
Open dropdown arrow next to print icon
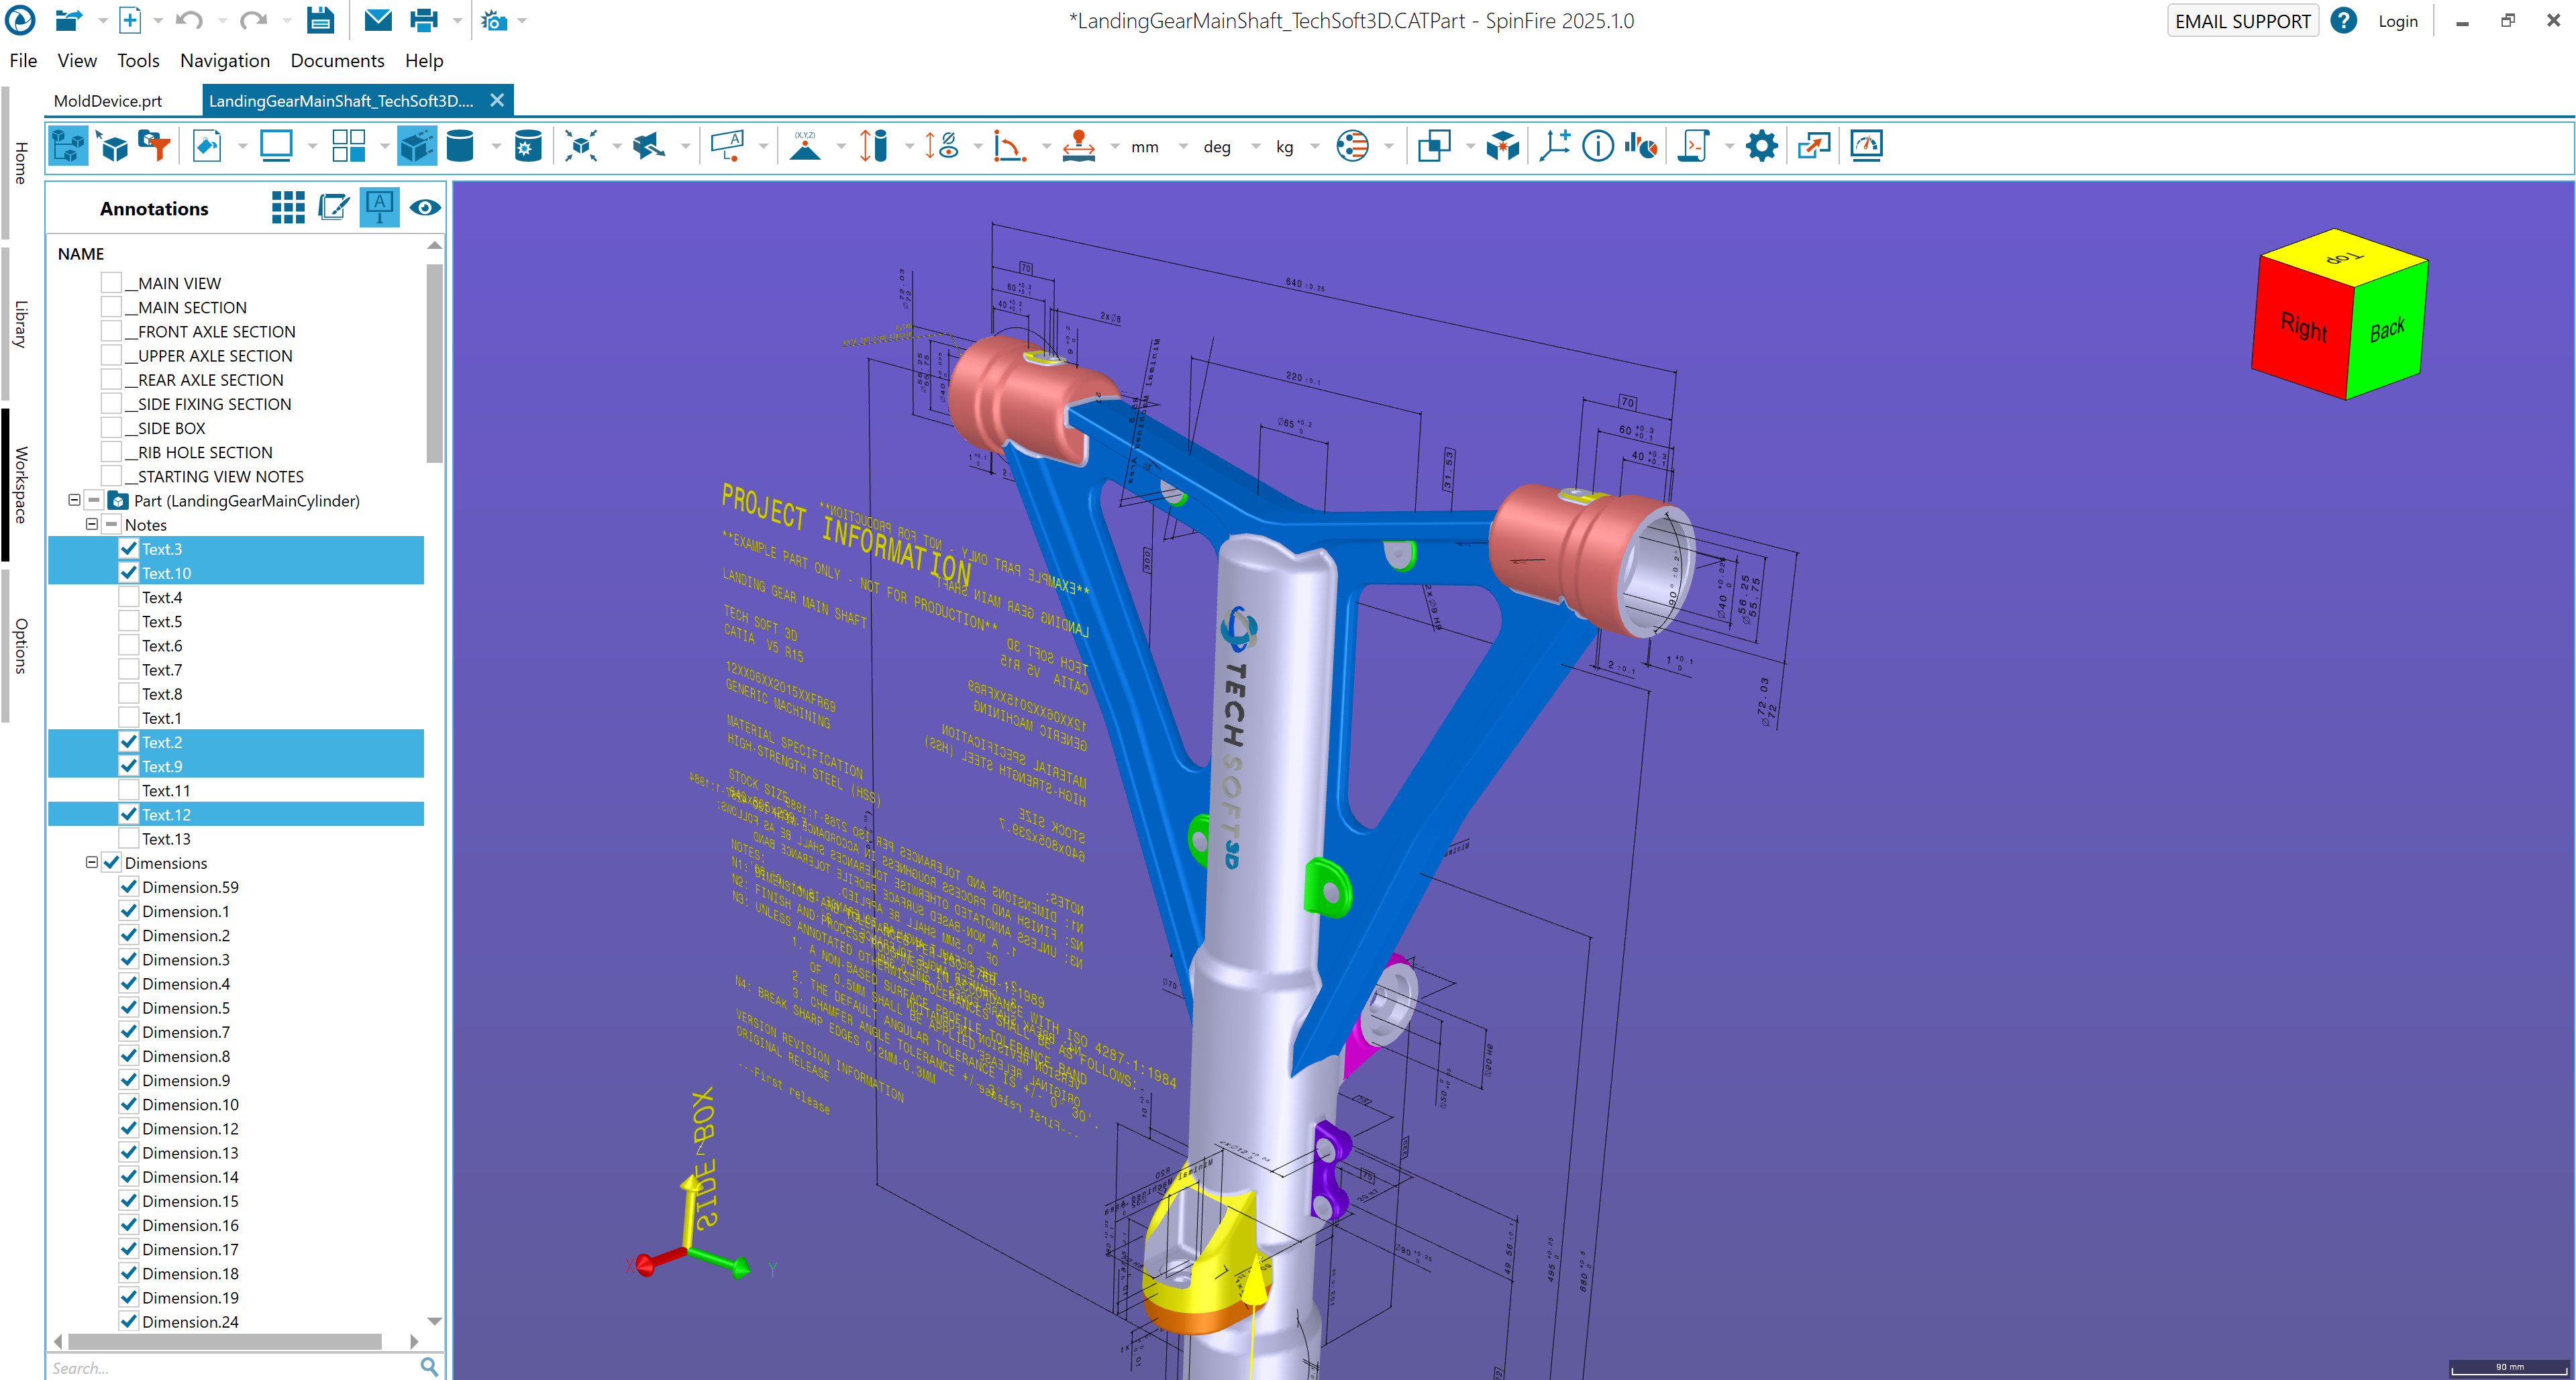point(457,21)
